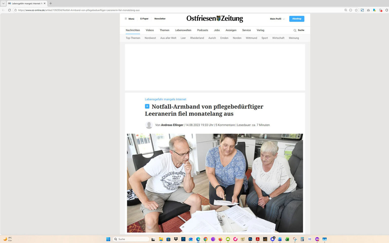Click the page zoom magnifier control
389x243 pixels.
point(345,10)
